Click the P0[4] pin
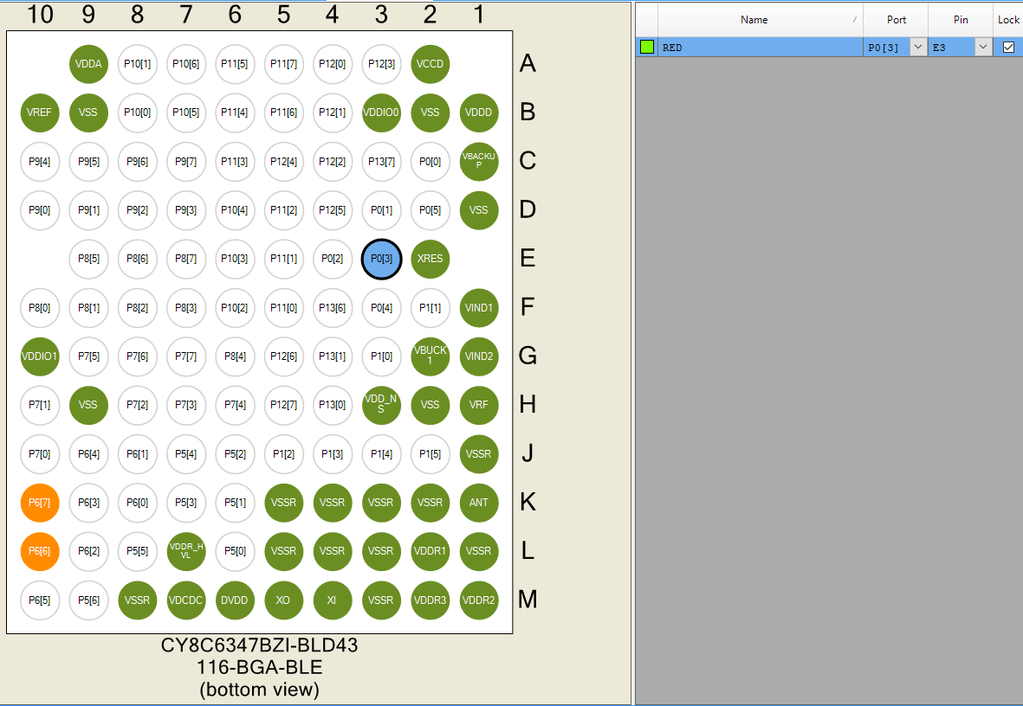Screen dimensions: 1023x706 pyautogui.click(x=382, y=308)
